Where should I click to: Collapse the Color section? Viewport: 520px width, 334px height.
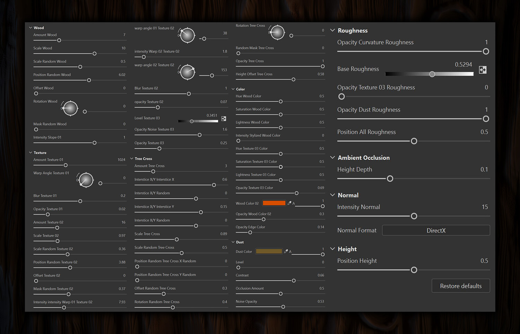tap(233, 89)
